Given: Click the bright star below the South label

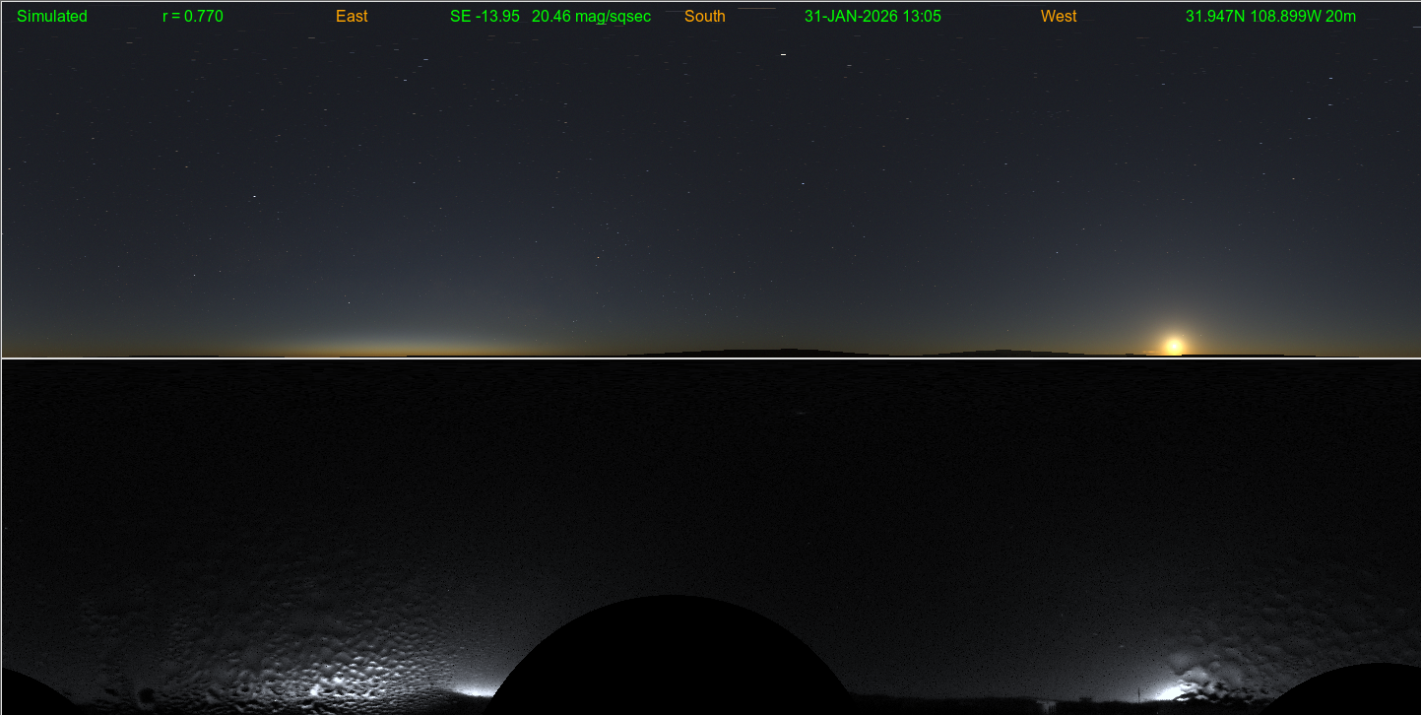Looking at the screenshot, I should (x=783, y=54).
